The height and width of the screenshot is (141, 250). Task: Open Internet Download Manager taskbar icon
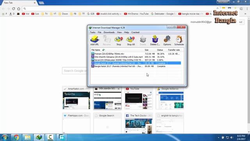coord(39,137)
